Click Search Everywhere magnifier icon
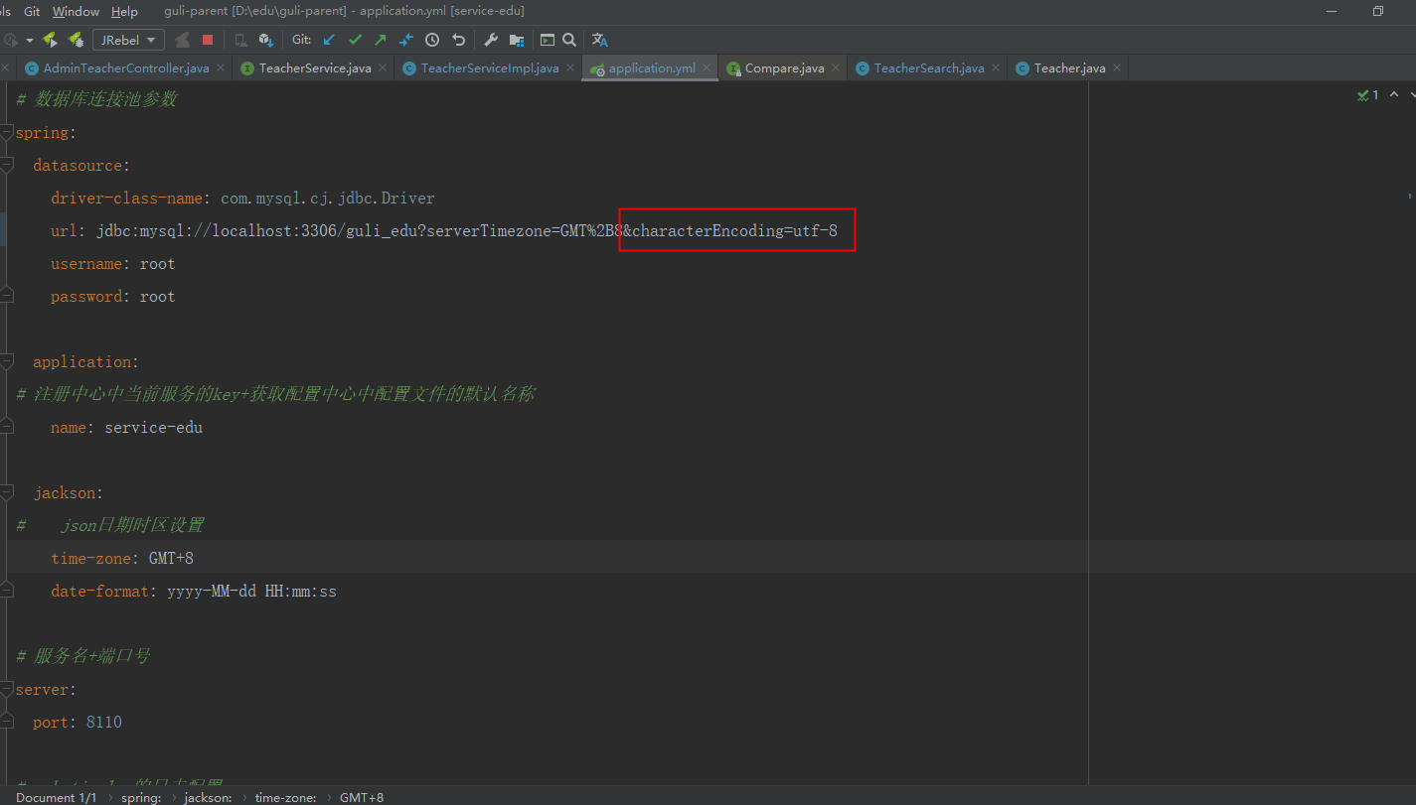The image size is (1416, 805). click(569, 40)
